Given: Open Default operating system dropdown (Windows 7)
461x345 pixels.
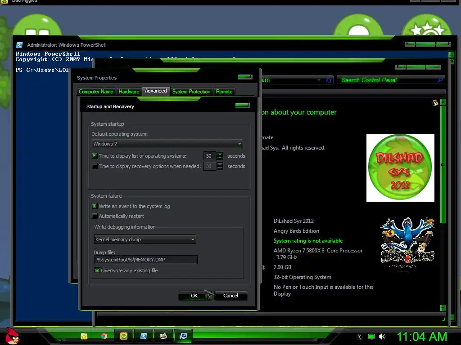Looking at the screenshot, I should [x=167, y=144].
